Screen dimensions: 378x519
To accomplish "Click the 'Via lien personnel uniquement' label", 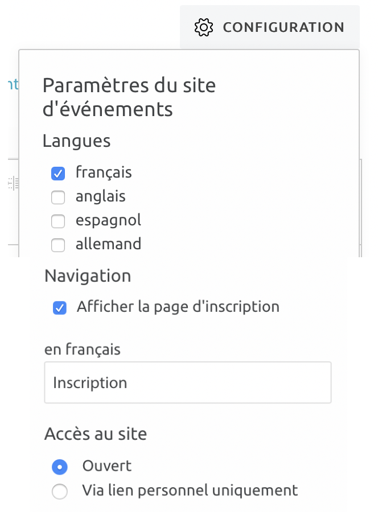I will pyautogui.click(x=190, y=491).
